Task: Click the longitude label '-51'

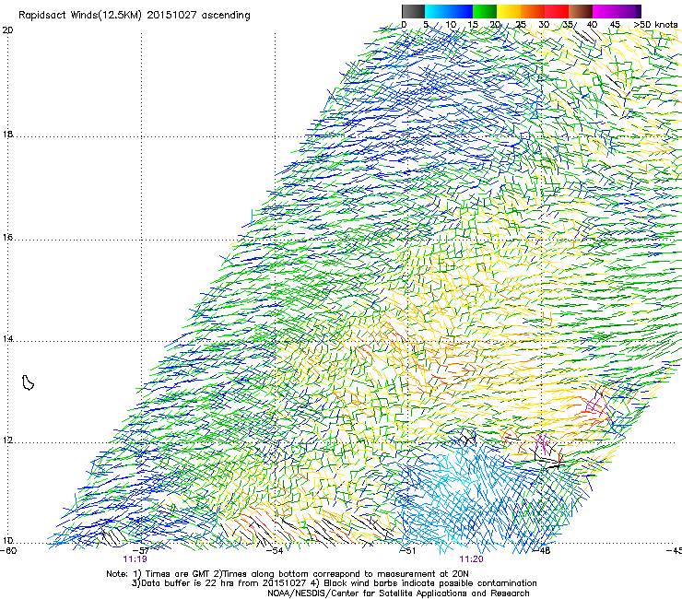Action: point(407,551)
